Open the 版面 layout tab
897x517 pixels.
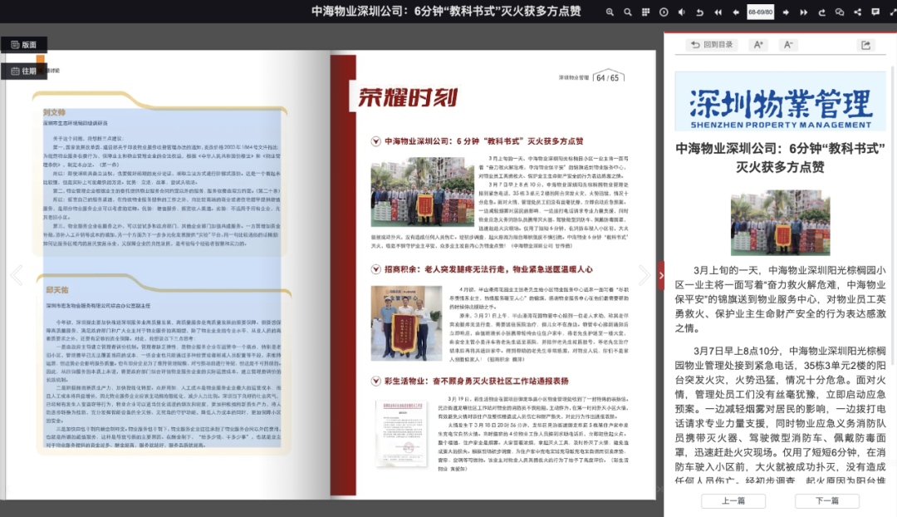[x=24, y=45]
